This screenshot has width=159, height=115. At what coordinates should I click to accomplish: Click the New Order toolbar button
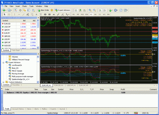(43, 10)
